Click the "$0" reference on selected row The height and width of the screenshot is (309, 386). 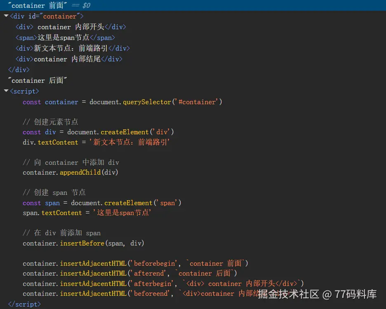(87, 5)
